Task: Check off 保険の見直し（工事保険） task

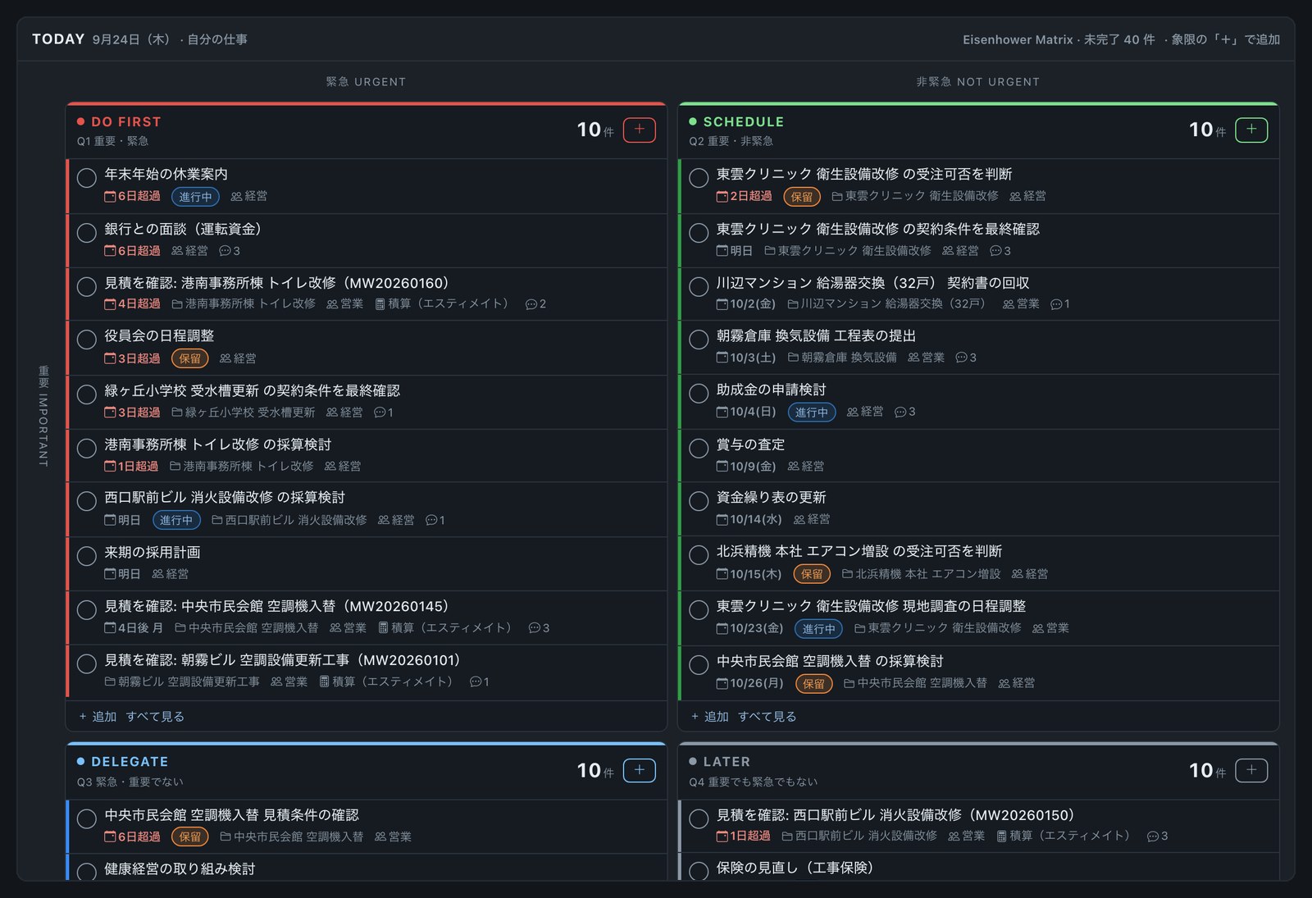Action: (x=699, y=871)
